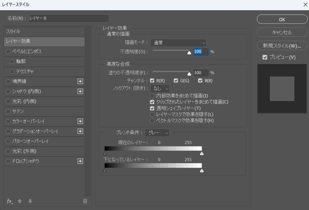Click 現在のレイヤー white point slider
This screenshot has height=210, width=309.
coord(202,154)
